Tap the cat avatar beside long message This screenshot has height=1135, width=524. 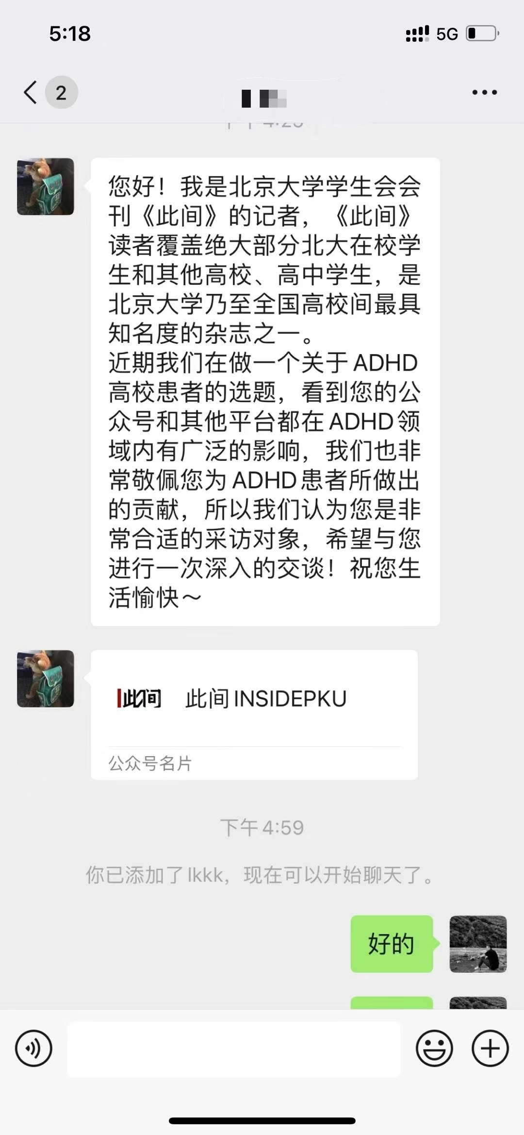46,186
